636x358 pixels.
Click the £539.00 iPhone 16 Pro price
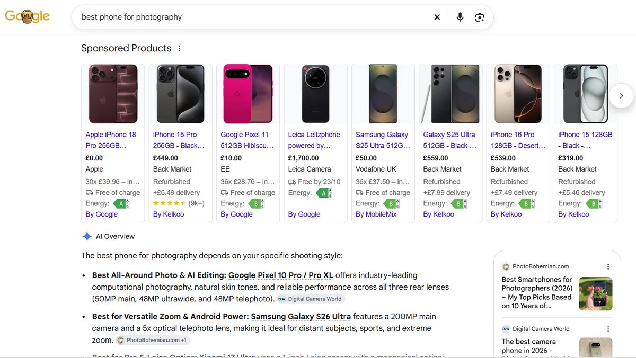click(505, 158)
